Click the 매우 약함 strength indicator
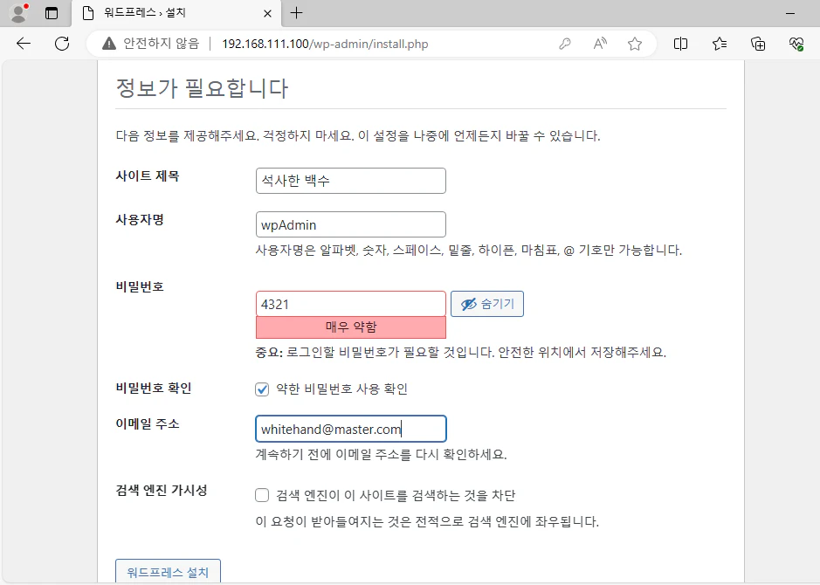Image resolution: width=820 pixels, height=585 pixels. pyautogui.click(x=351, y=327)
